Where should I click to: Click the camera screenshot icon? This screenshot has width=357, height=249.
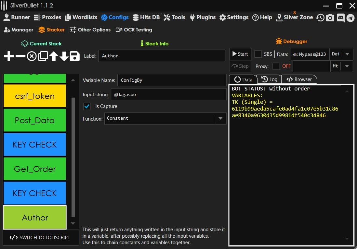330,18
